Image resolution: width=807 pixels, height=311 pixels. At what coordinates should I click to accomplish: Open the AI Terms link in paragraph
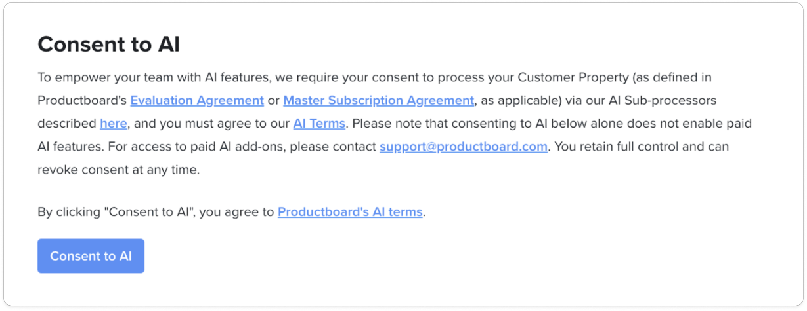319,123
